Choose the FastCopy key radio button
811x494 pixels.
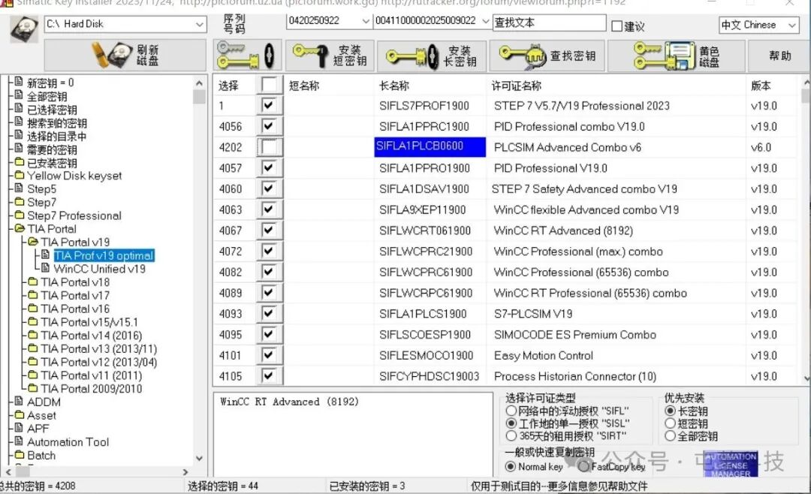point(584,466)
